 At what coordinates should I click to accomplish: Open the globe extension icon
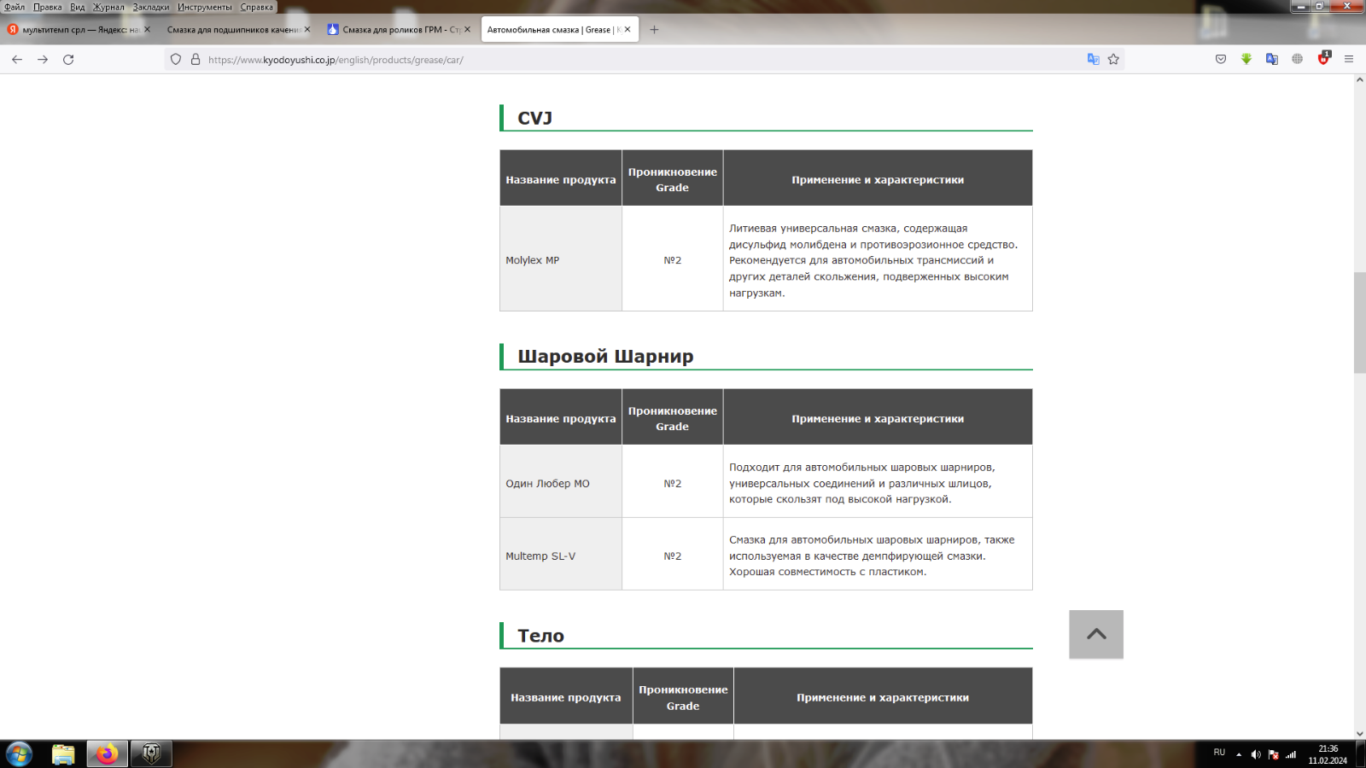(x=1298, y=60)
